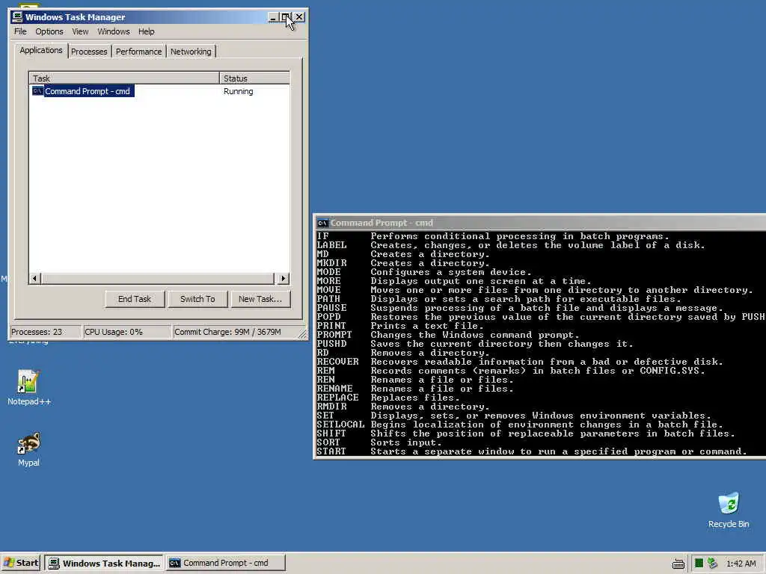Click the Start button
Viewport: 766px width, 574px height.
click(22, 564)
